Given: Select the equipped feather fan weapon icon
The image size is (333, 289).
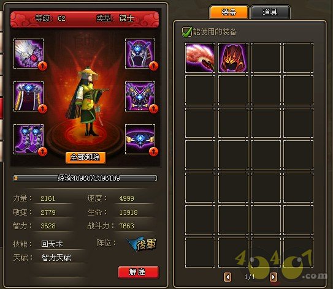Looking at the screenshot, I should pos(28,54).
